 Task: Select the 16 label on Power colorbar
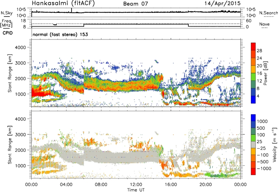pos(259,73)
